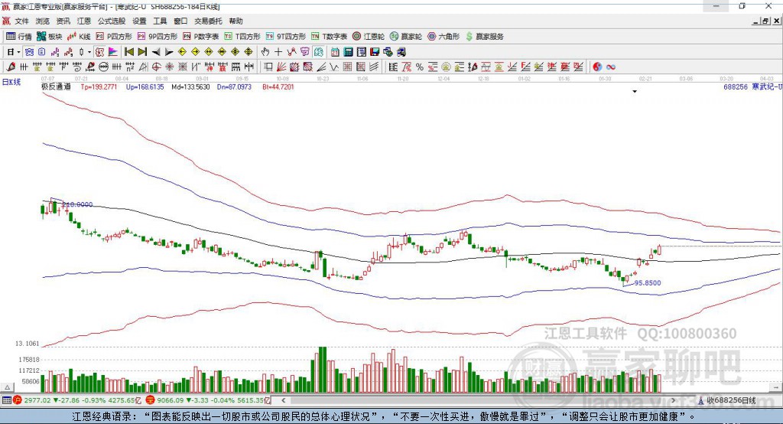The width and height of the screenshot is (783, 424).
Task: Click the volume panel collapse triangle
Action: (x=7, y=387)
